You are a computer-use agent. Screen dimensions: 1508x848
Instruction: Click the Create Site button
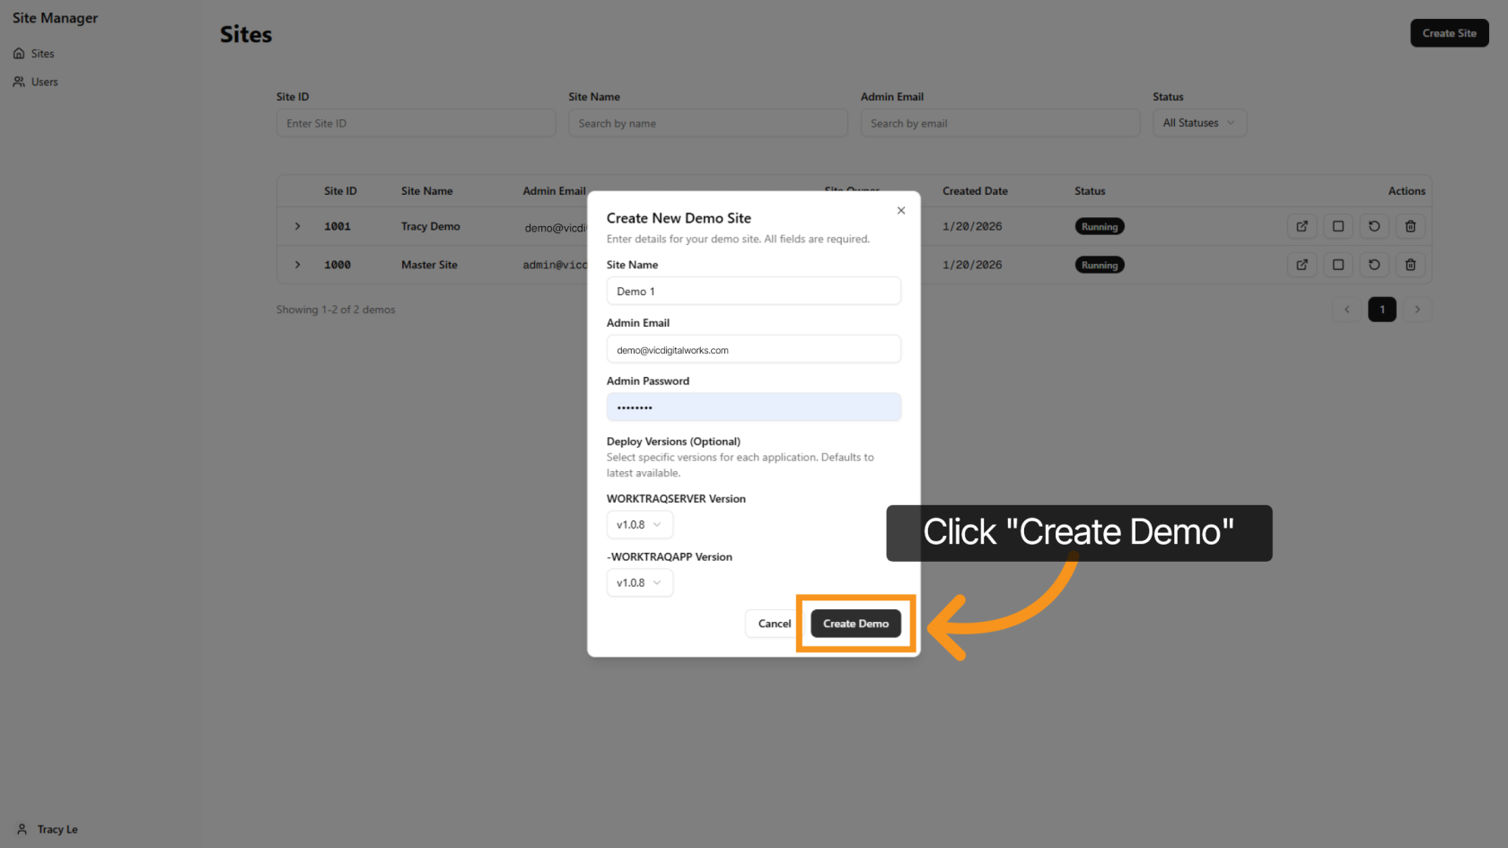tap(1449, 32)
